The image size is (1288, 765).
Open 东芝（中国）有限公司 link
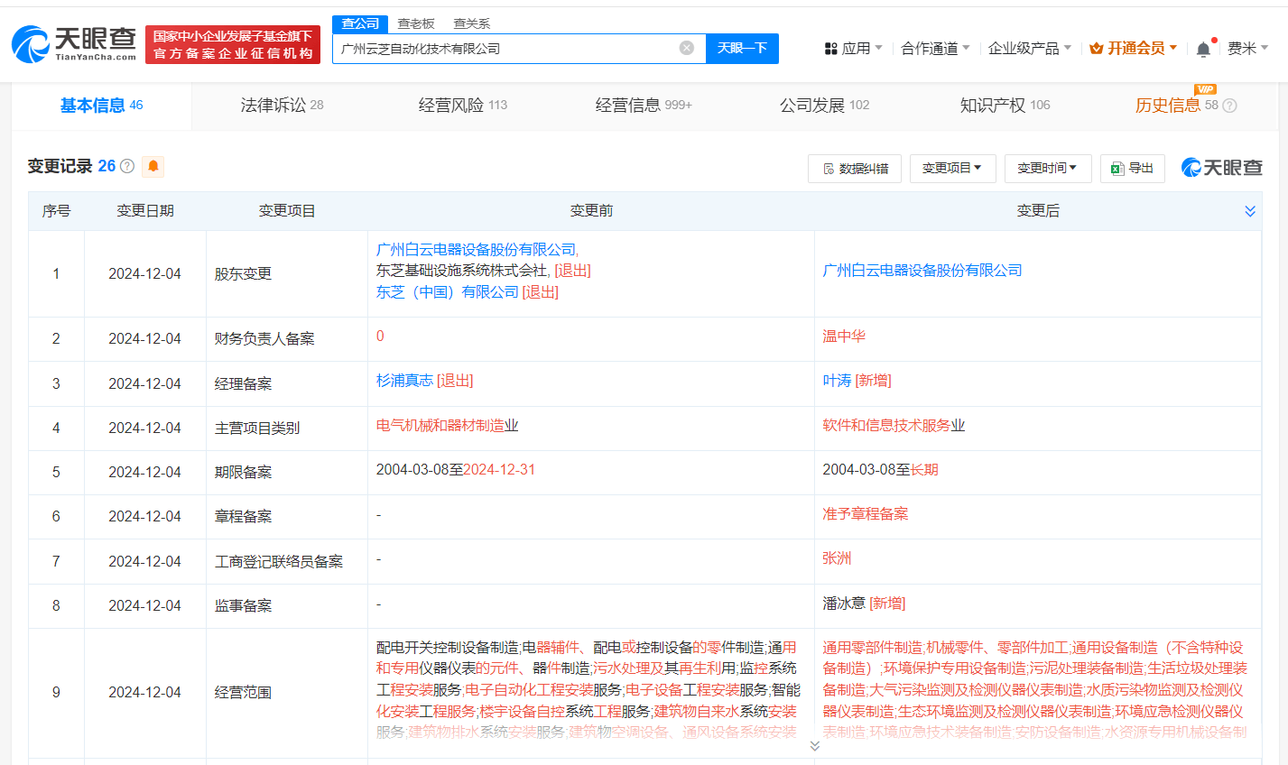(447, 292)
